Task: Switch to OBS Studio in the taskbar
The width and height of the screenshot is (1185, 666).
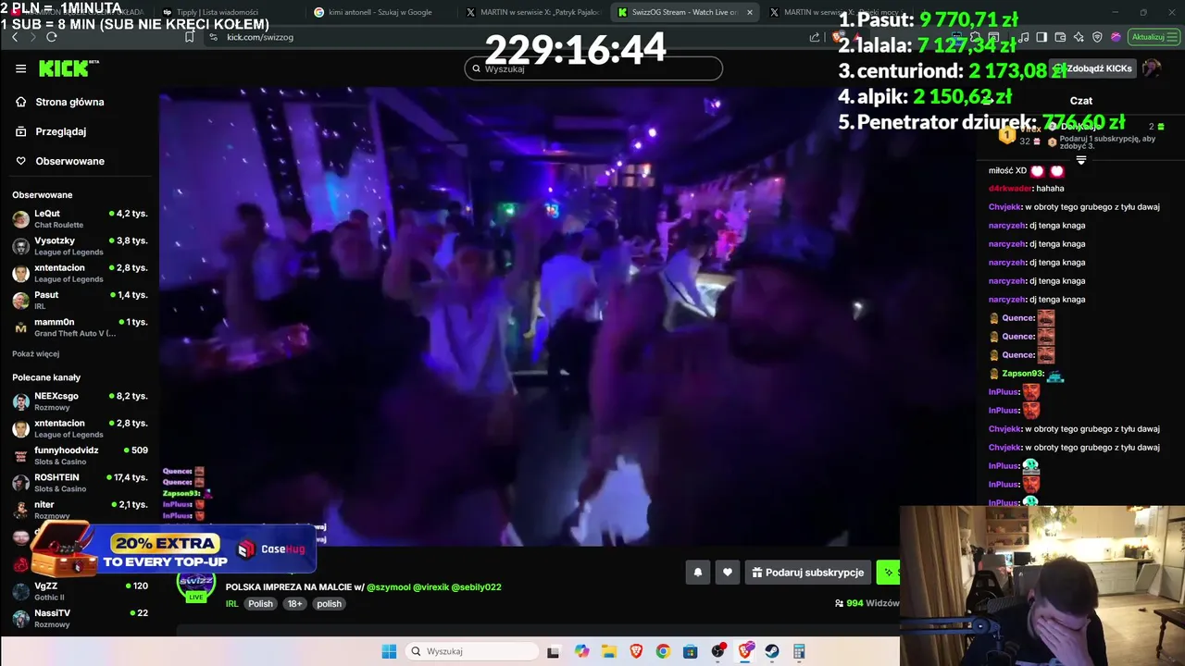Action: point(717,651)
